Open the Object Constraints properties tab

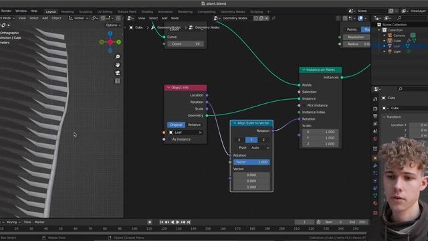(x=375, y=188)
